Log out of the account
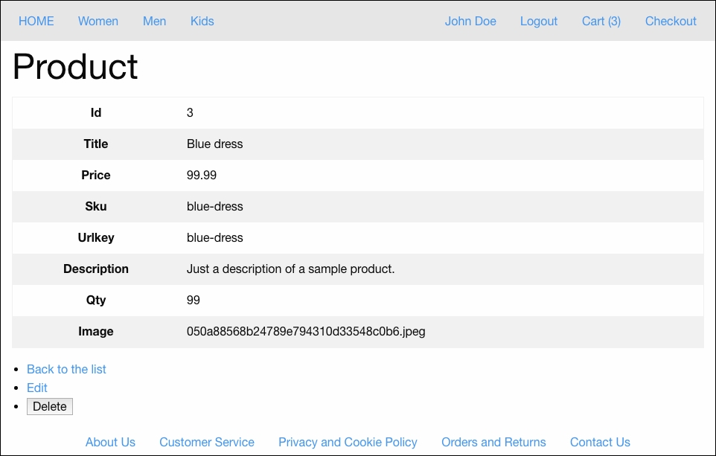This screenshot has width=716, height=456. [x=538, y=21]
